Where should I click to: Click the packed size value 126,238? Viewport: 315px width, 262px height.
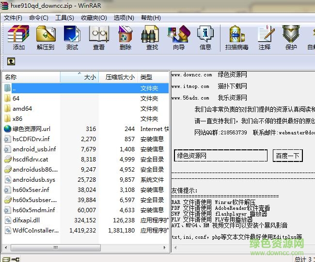tap(124, 220)
